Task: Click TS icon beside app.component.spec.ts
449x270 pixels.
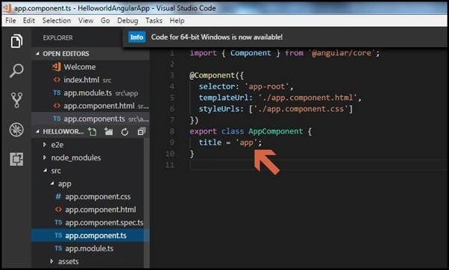Action: coord(58,222)
